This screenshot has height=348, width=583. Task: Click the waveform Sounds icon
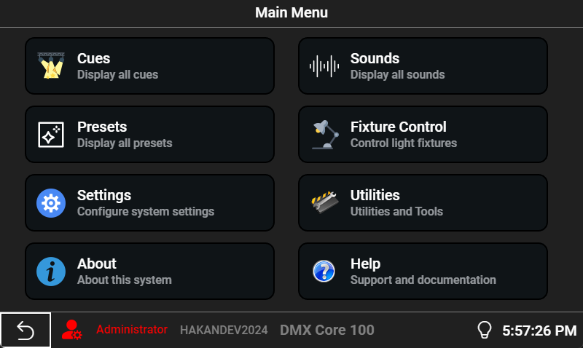[x=324, y=66]
